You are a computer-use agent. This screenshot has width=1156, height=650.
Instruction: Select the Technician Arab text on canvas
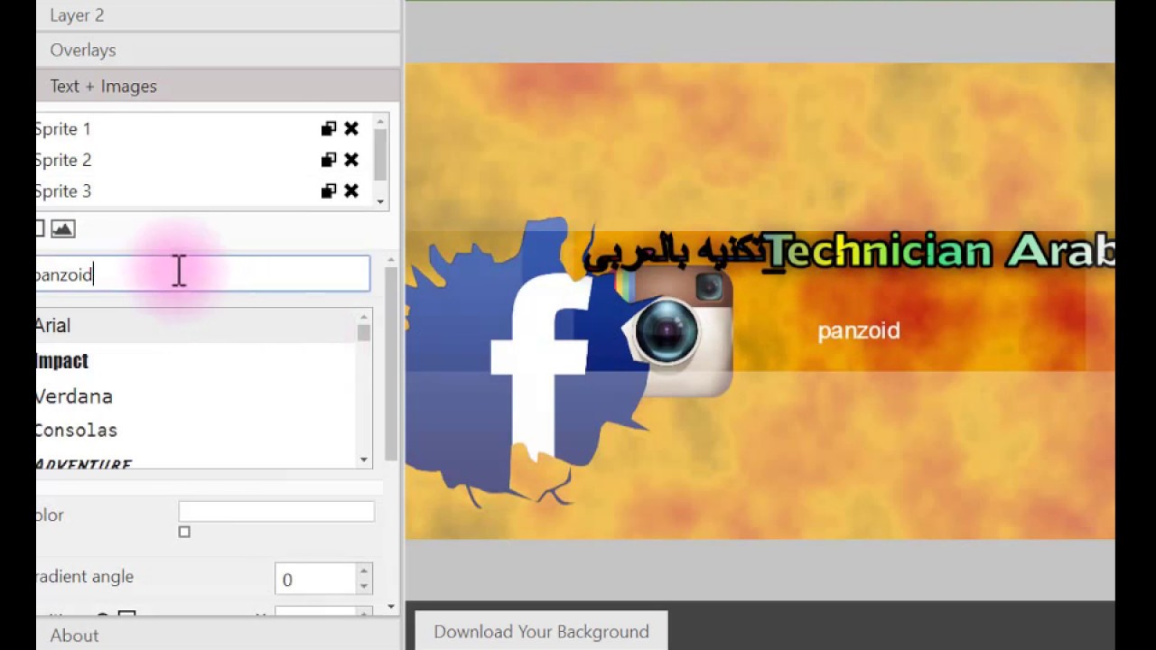[939, 250]
